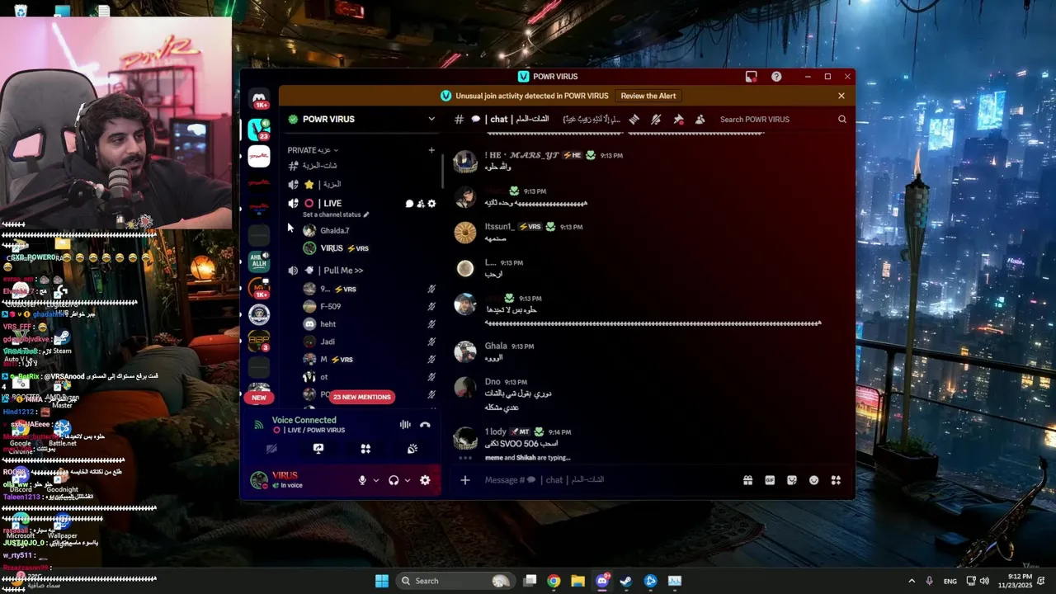The width and height of the screenshot is (1056, 594).
Task: Open microphone input options arrow
Action: [x=376, y=480]
